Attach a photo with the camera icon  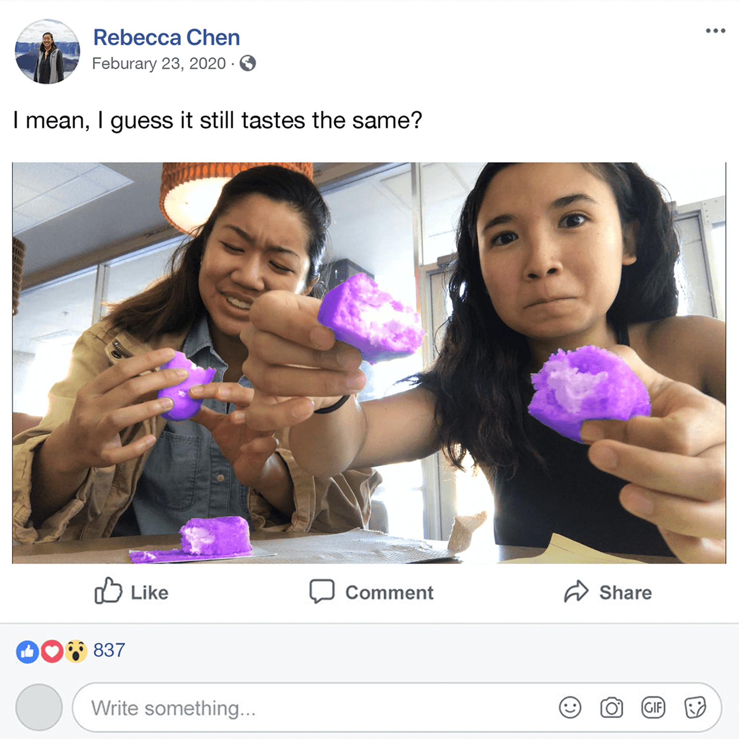(612, 708)
